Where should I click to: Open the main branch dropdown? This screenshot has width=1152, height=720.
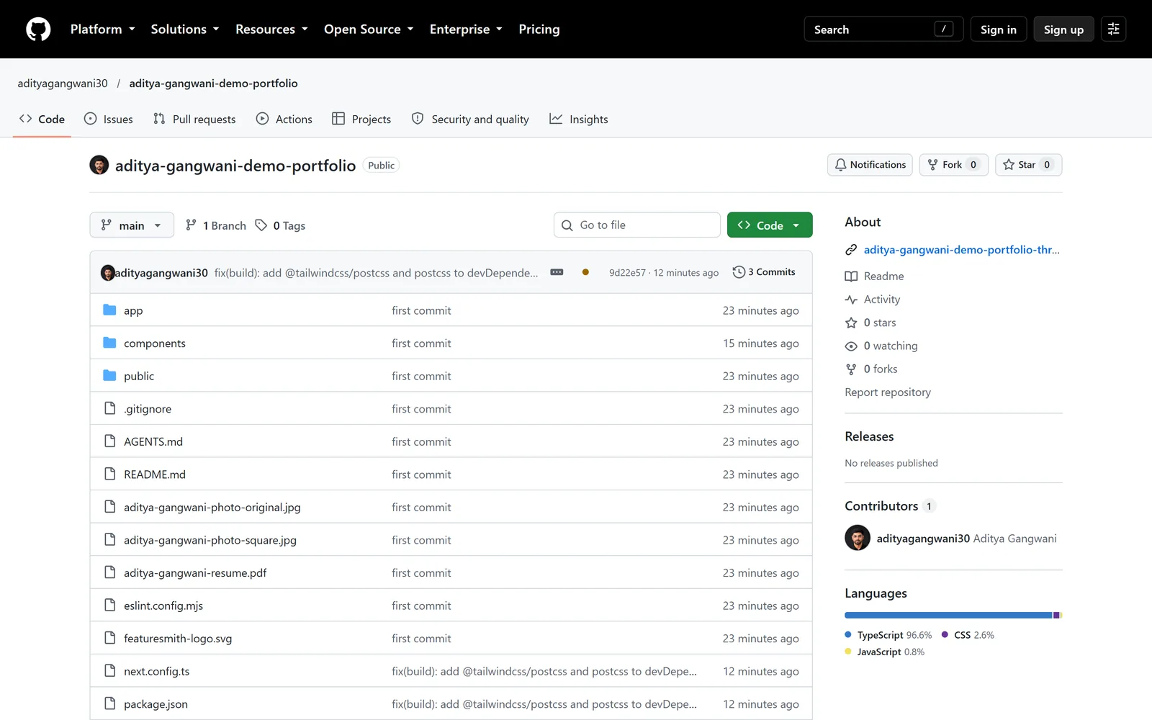coord(132,225)
